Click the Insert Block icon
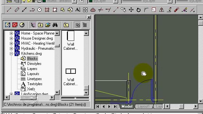The height and width of the screenshot is (114, 203). pos(62,10)
